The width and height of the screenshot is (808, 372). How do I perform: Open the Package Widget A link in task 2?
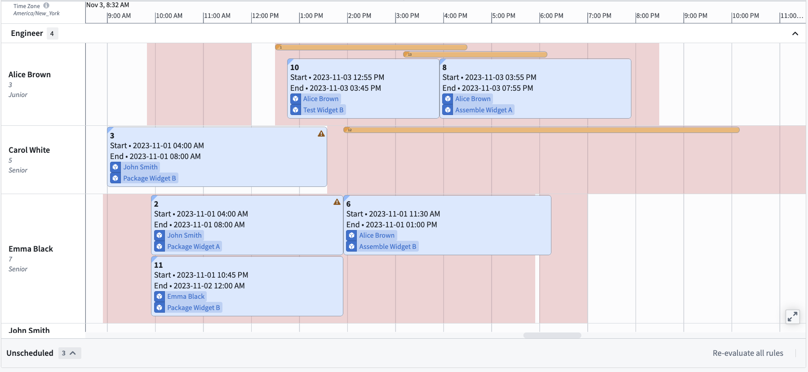coord(194,247)
